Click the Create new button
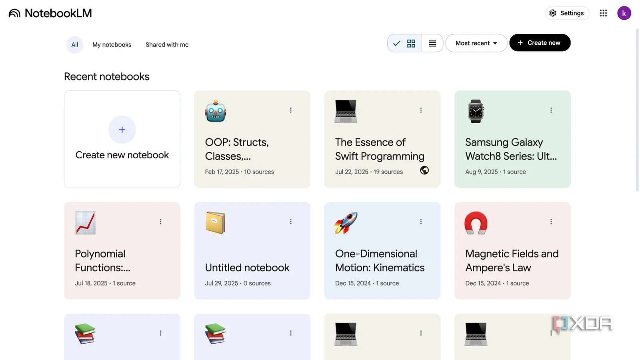The height and width of the screenshot is (360, 640). point(540,43)
